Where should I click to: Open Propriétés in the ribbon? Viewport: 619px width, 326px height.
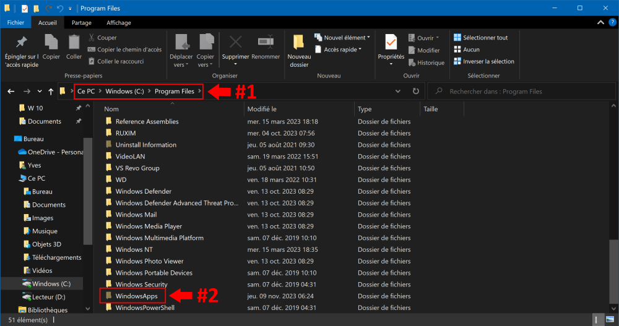point(391,49)
